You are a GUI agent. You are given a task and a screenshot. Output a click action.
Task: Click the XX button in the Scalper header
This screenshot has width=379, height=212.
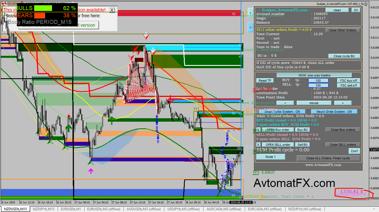tap(356, 10)
